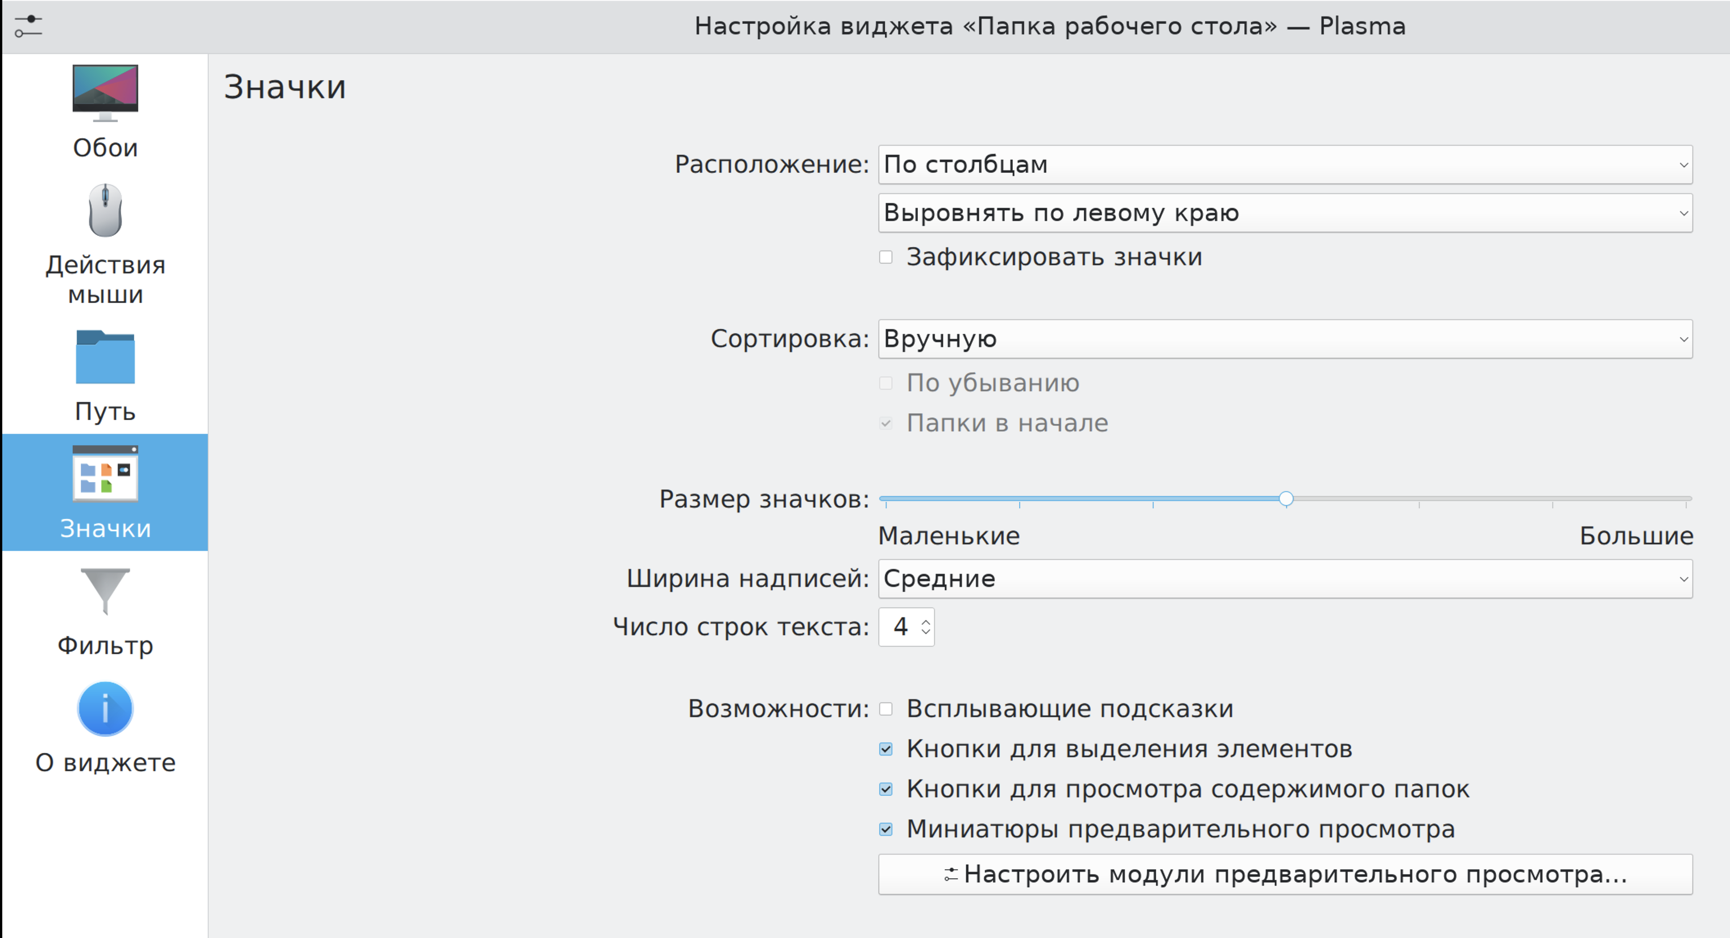Open the Расположение dropdown По столбцам
This screenshot has width=1730, height=938.
tap(1285, 164)
